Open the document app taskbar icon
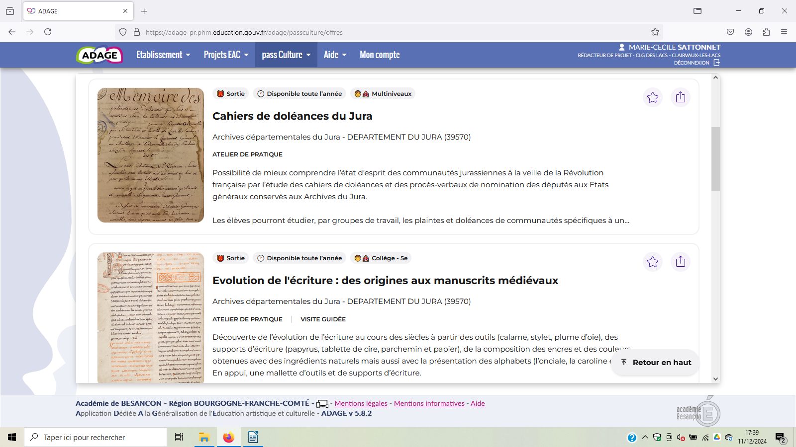Screen dimensions: 796x447 [x=253, y=437]
